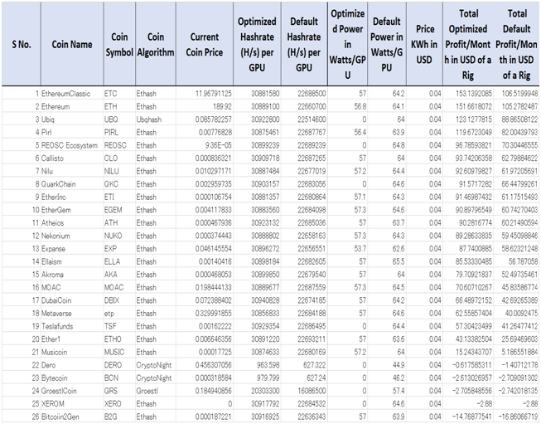Select the Dero coin name cell
The width and height of the screenshot is (541, 424).
tap(72, 365)
